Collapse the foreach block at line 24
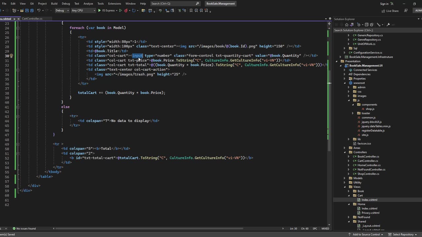Viewport: 422px width, 237px height. [x=18, y=28]
